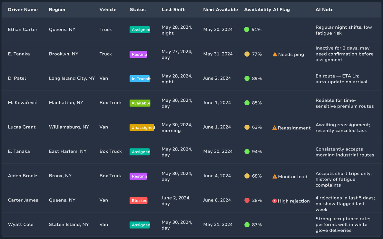Screen dimensions: 383x239
Task: Click the "Reassignment" warning icon for Lucas Grant
Action: click(274, 128)
